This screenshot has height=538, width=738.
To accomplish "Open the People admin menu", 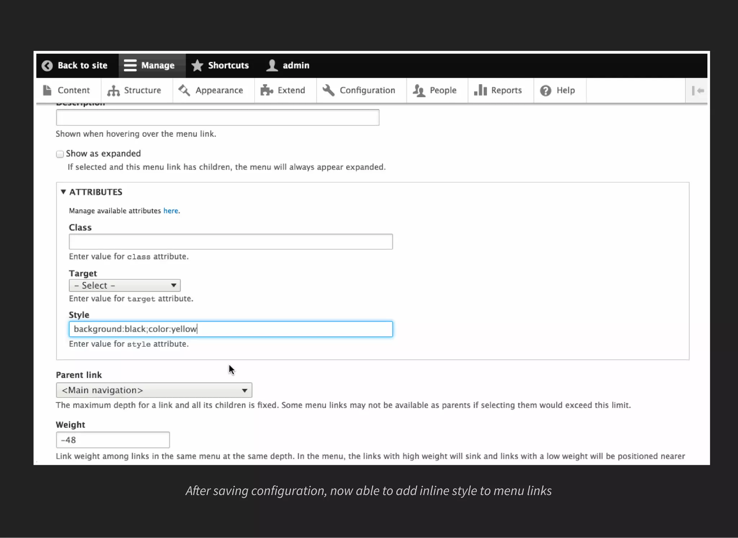I will pyautogui.click(x=437, y=90).
